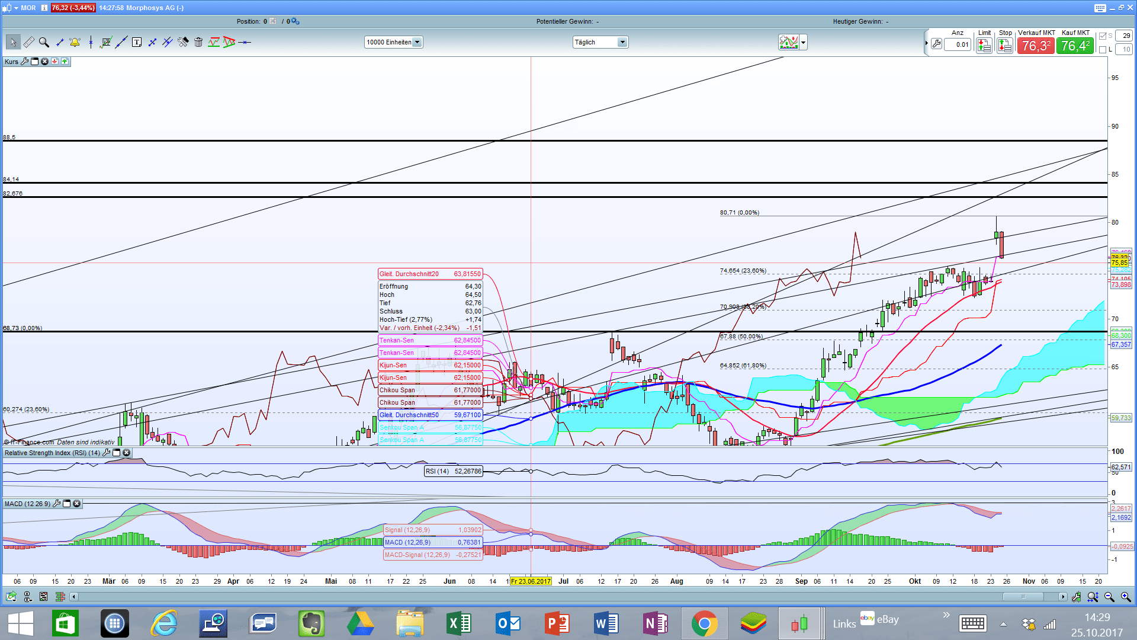The image size is (1137, 640).
Task: Set a price alert with bell icon
Action: click(75, 42)
